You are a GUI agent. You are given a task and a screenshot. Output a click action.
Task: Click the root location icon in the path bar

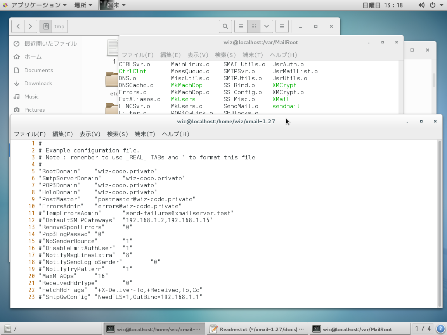tap(46, 26)
